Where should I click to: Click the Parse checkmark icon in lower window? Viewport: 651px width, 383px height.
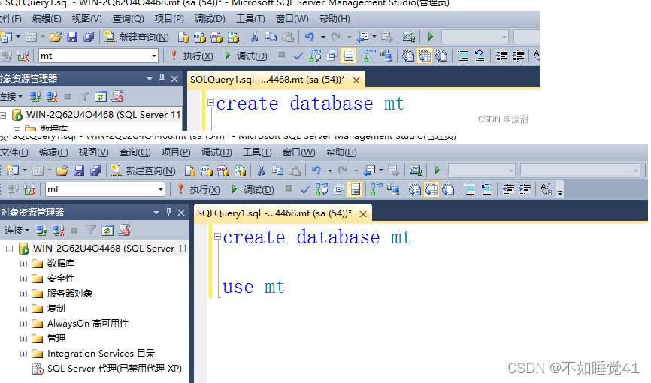(305, 190)
